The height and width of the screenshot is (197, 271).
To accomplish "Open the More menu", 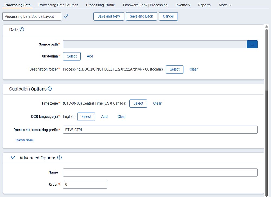I will point(225,5).
